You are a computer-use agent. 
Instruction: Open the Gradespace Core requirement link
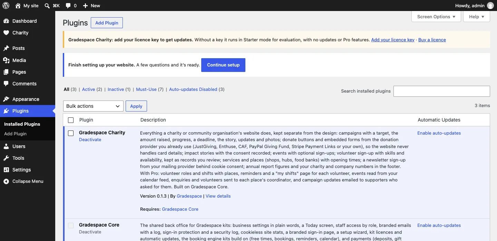[x=180, y=209]
